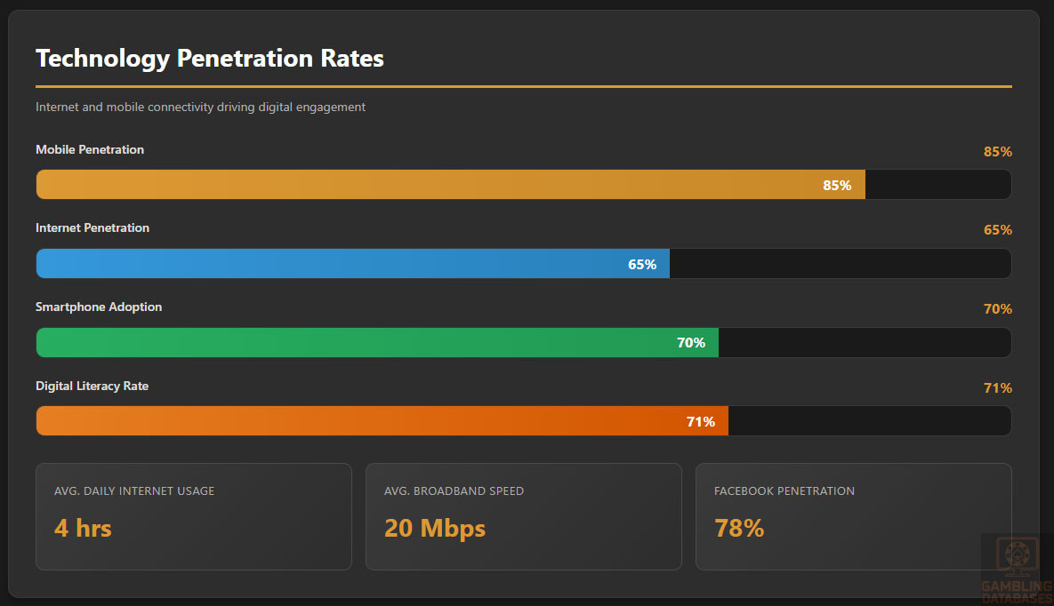The image size is (1054, 606).
Task: Click the dark orange Digital Literacy bar
Action: 382,421
